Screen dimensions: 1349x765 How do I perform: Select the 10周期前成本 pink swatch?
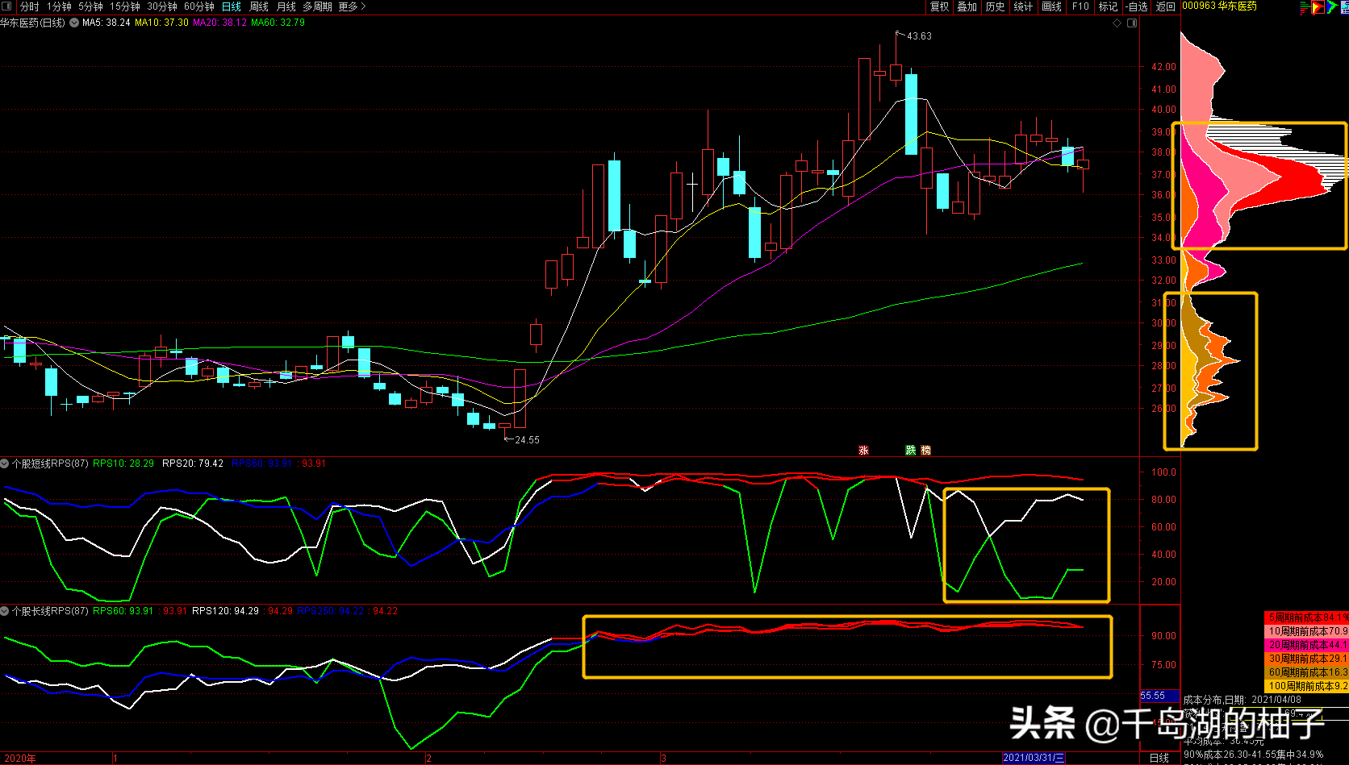click(1306, 631)
